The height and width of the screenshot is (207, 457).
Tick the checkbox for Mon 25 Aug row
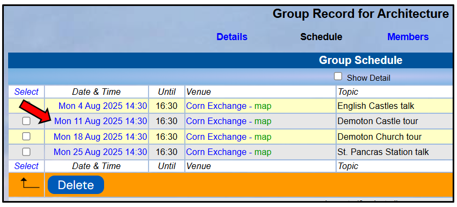[x=26, y=152]
